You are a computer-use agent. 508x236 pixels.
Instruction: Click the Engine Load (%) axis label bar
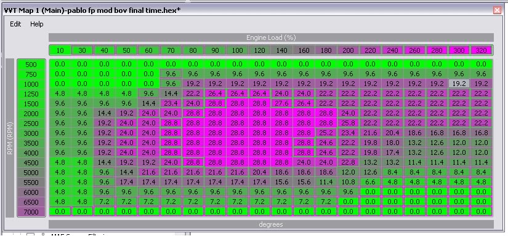pos(271,37)
